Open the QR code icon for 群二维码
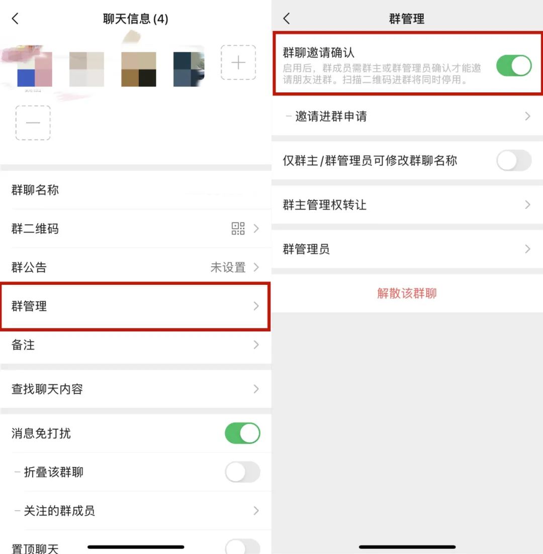The width and height of the screenshot is (543, 554). tap(238, 229)
